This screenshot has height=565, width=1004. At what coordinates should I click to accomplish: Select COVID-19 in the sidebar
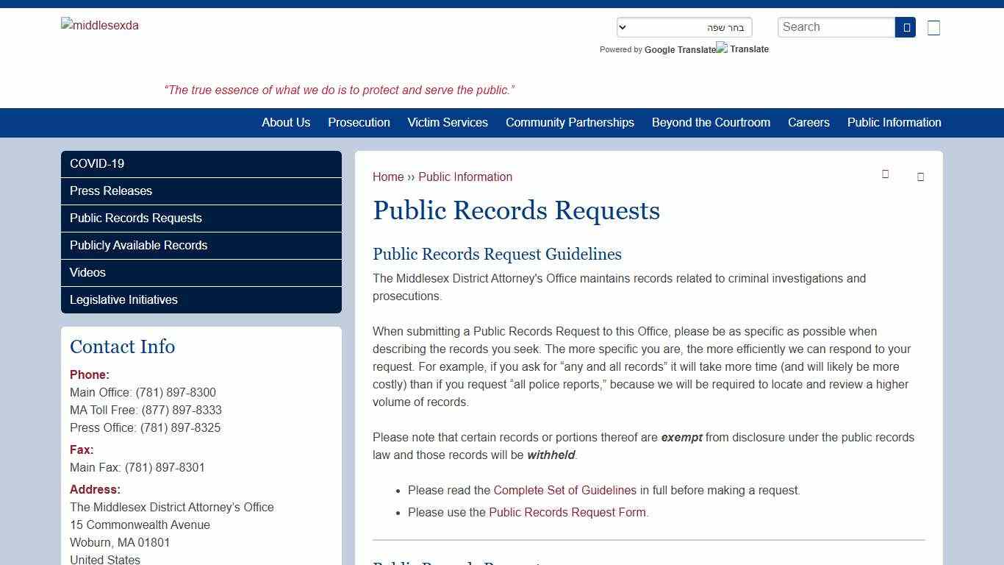(96, 163)
